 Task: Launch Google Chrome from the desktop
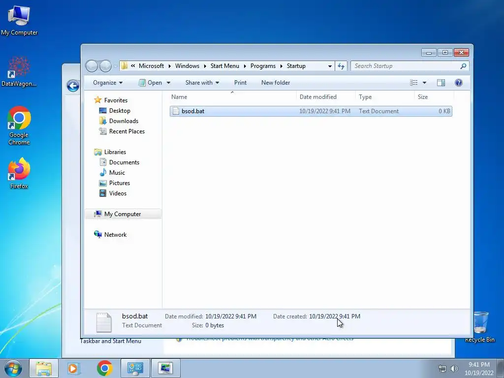(x=19, y=126)
